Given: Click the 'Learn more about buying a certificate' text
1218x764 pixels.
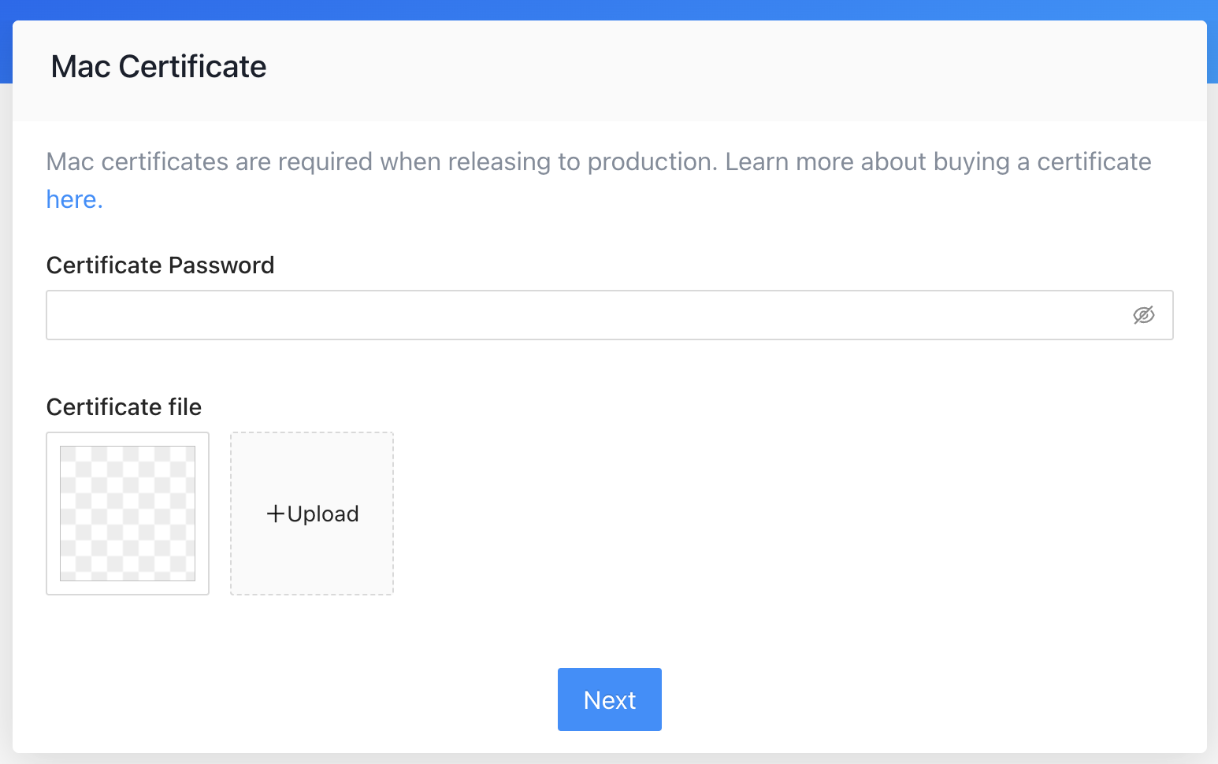Looking at the screenshot, I should [x=938, y=162].
